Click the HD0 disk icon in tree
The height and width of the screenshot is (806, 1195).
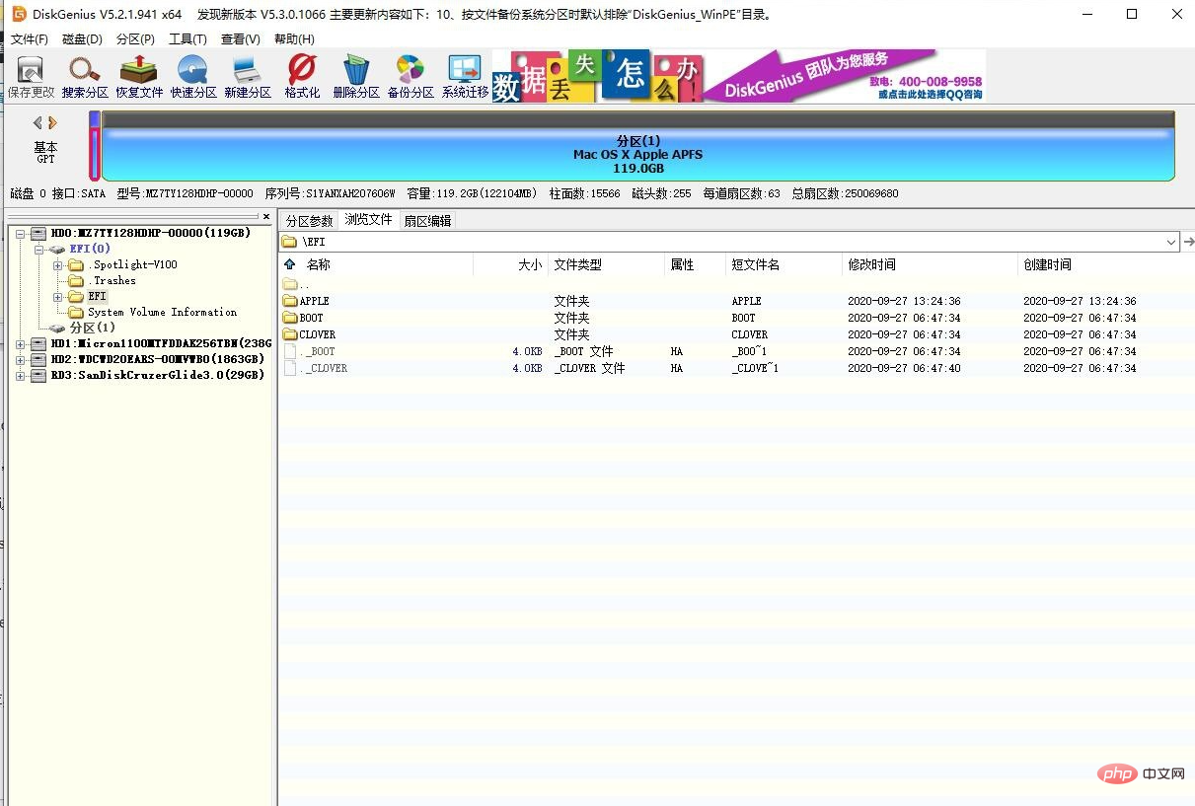pyautogui.click(x=38, y=233)
